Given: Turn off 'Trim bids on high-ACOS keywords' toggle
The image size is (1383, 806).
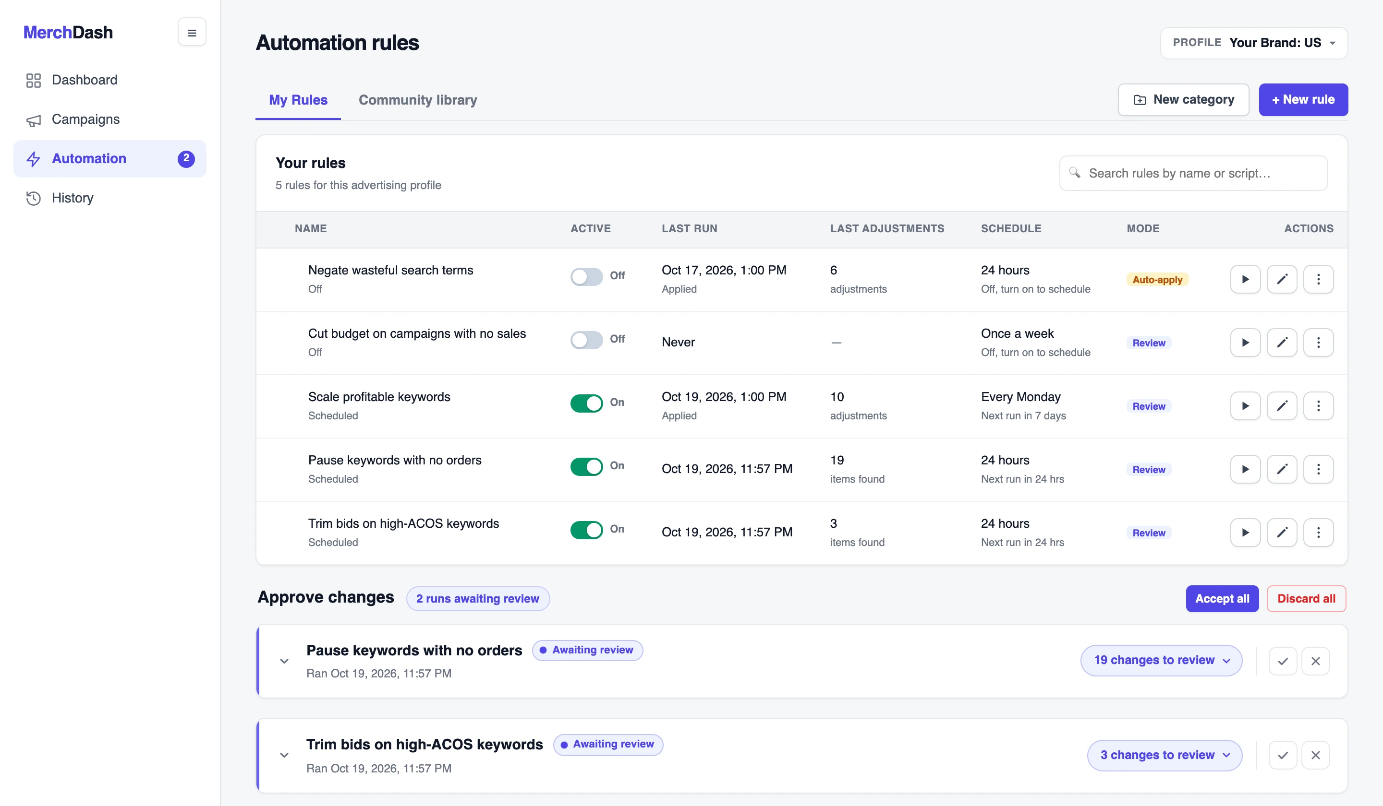Looking at the screenshot, I should (x=586, y=530).
